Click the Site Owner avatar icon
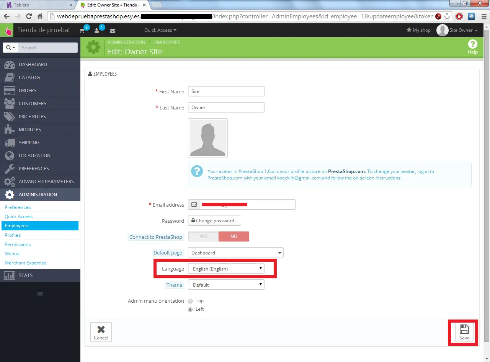490x362 pixels. [442, 30]
